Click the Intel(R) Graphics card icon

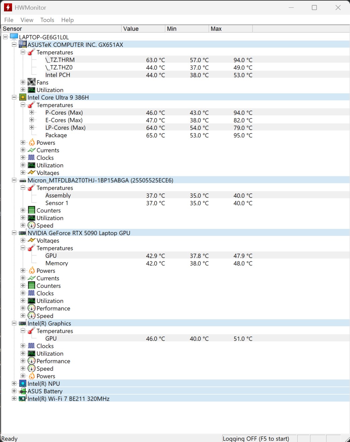point(23,323)
